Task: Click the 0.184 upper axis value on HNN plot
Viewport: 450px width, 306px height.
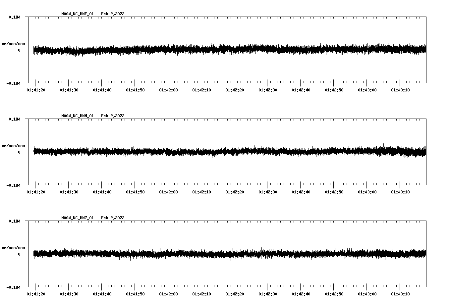Action: [14, 119]
